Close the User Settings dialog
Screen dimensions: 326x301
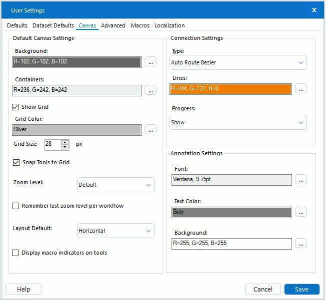click(314, 10)
